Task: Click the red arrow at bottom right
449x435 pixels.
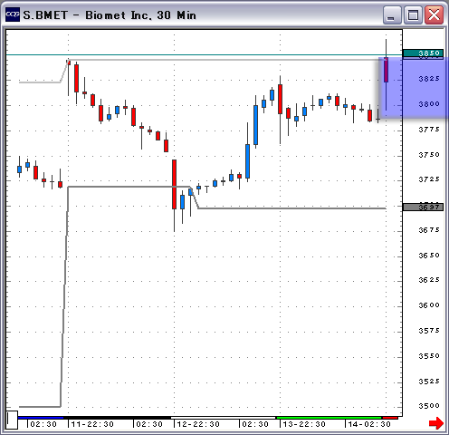Action: pos(436,422)
